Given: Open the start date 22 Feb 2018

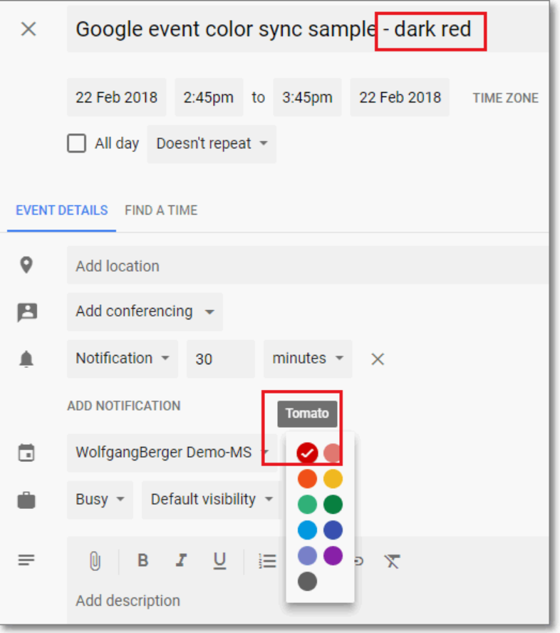Looking at the screenshot, I should pyautogui.click(x=117, y=97).
